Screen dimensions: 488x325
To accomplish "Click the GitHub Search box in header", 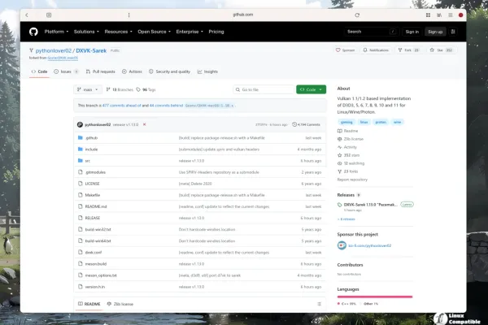I will (371, 32).
